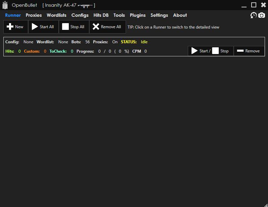The image size is (268, 207).
Task: Click the Bots value 56
Action: (88, 42)
